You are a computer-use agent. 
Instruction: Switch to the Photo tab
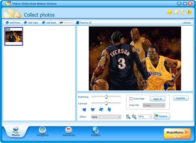coord(16,132)
